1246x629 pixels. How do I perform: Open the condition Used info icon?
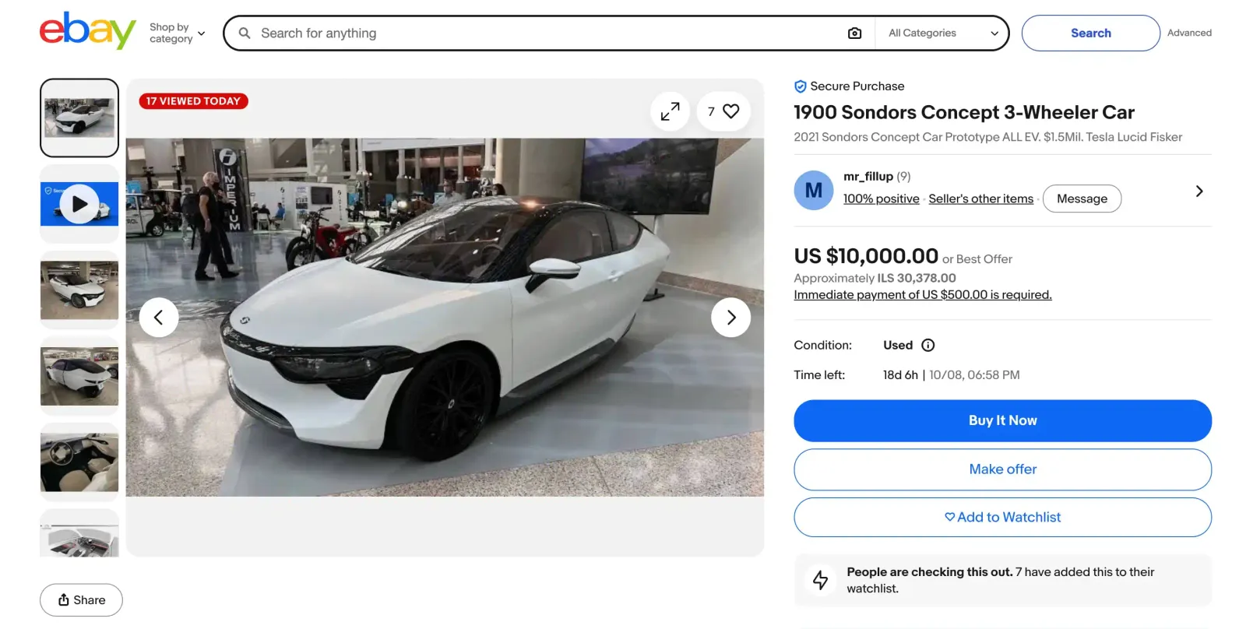tap(928, 345)
